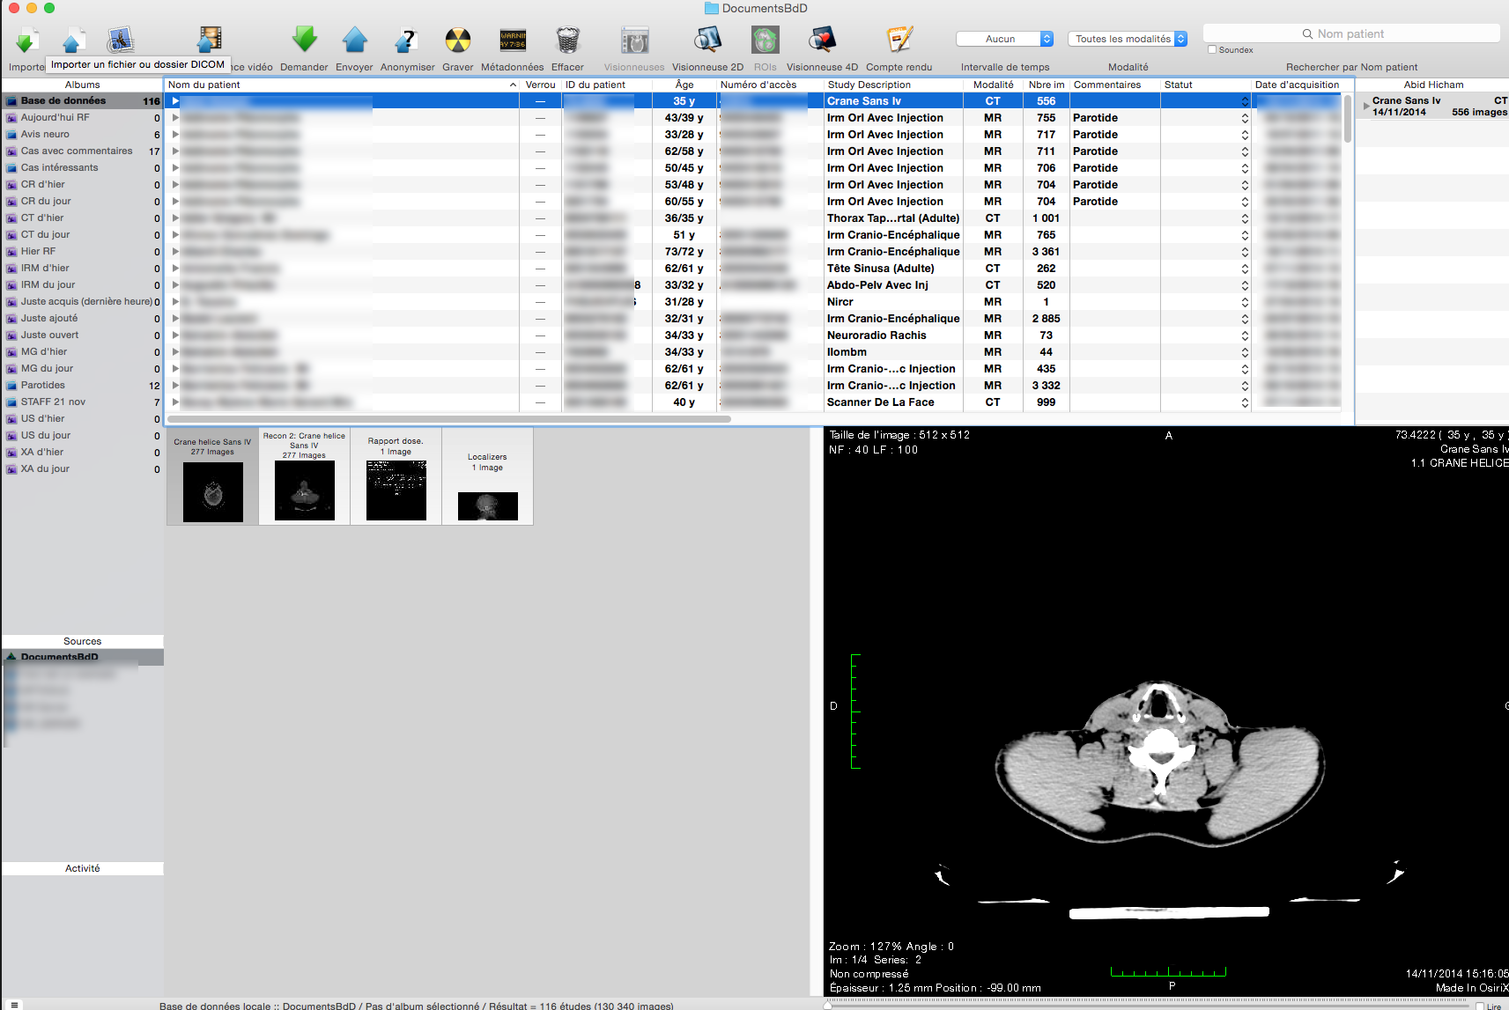Image resolution: width=1509 pixels, height=1010 pixels.
Task: Click the horizontal scrollbar under study list
Action: tap(449, 419)
